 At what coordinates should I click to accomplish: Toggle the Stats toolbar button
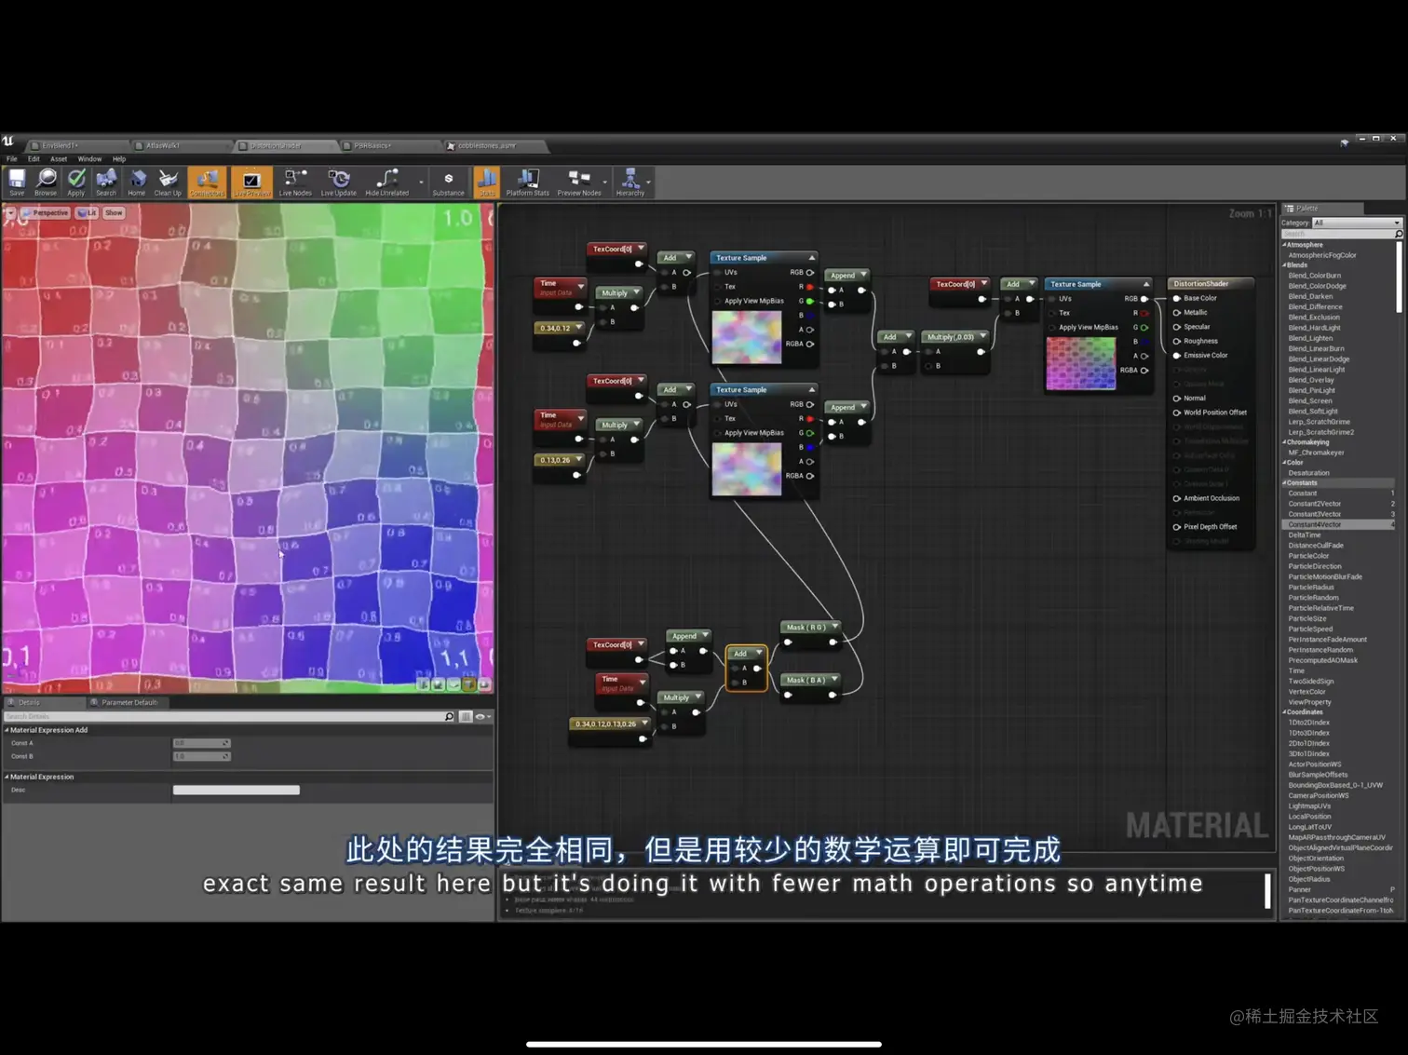(x=486, y=182)
